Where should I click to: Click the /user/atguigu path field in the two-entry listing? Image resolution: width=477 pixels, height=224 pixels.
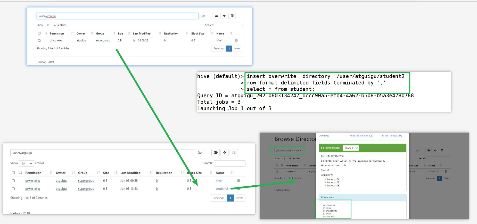tap(103, 153)
